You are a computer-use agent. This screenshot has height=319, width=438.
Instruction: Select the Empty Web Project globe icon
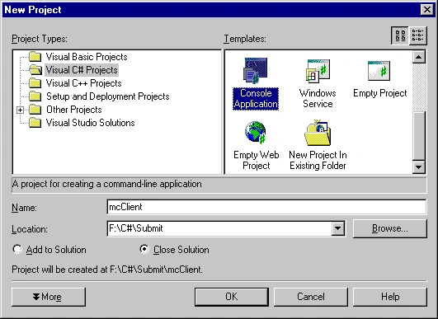[x=256, y=132]
